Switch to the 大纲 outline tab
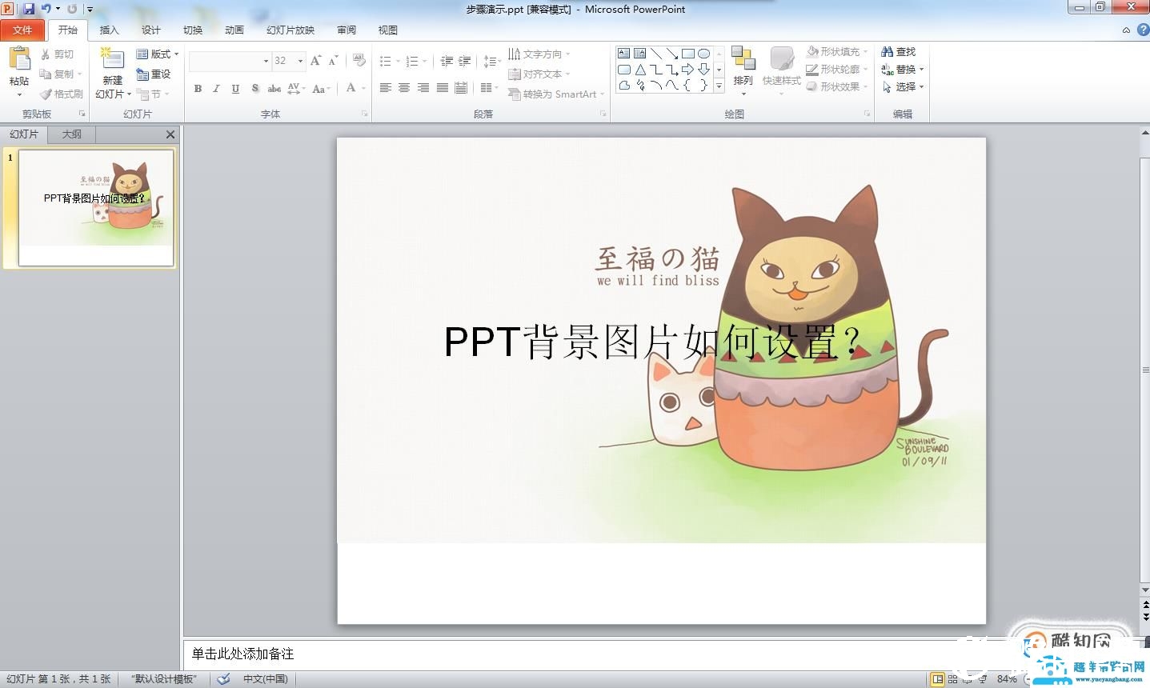 pos(70,134)
